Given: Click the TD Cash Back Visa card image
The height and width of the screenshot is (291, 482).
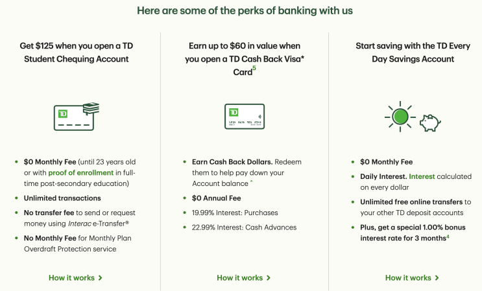Looking at the screenshot, I should click(244, 116).
